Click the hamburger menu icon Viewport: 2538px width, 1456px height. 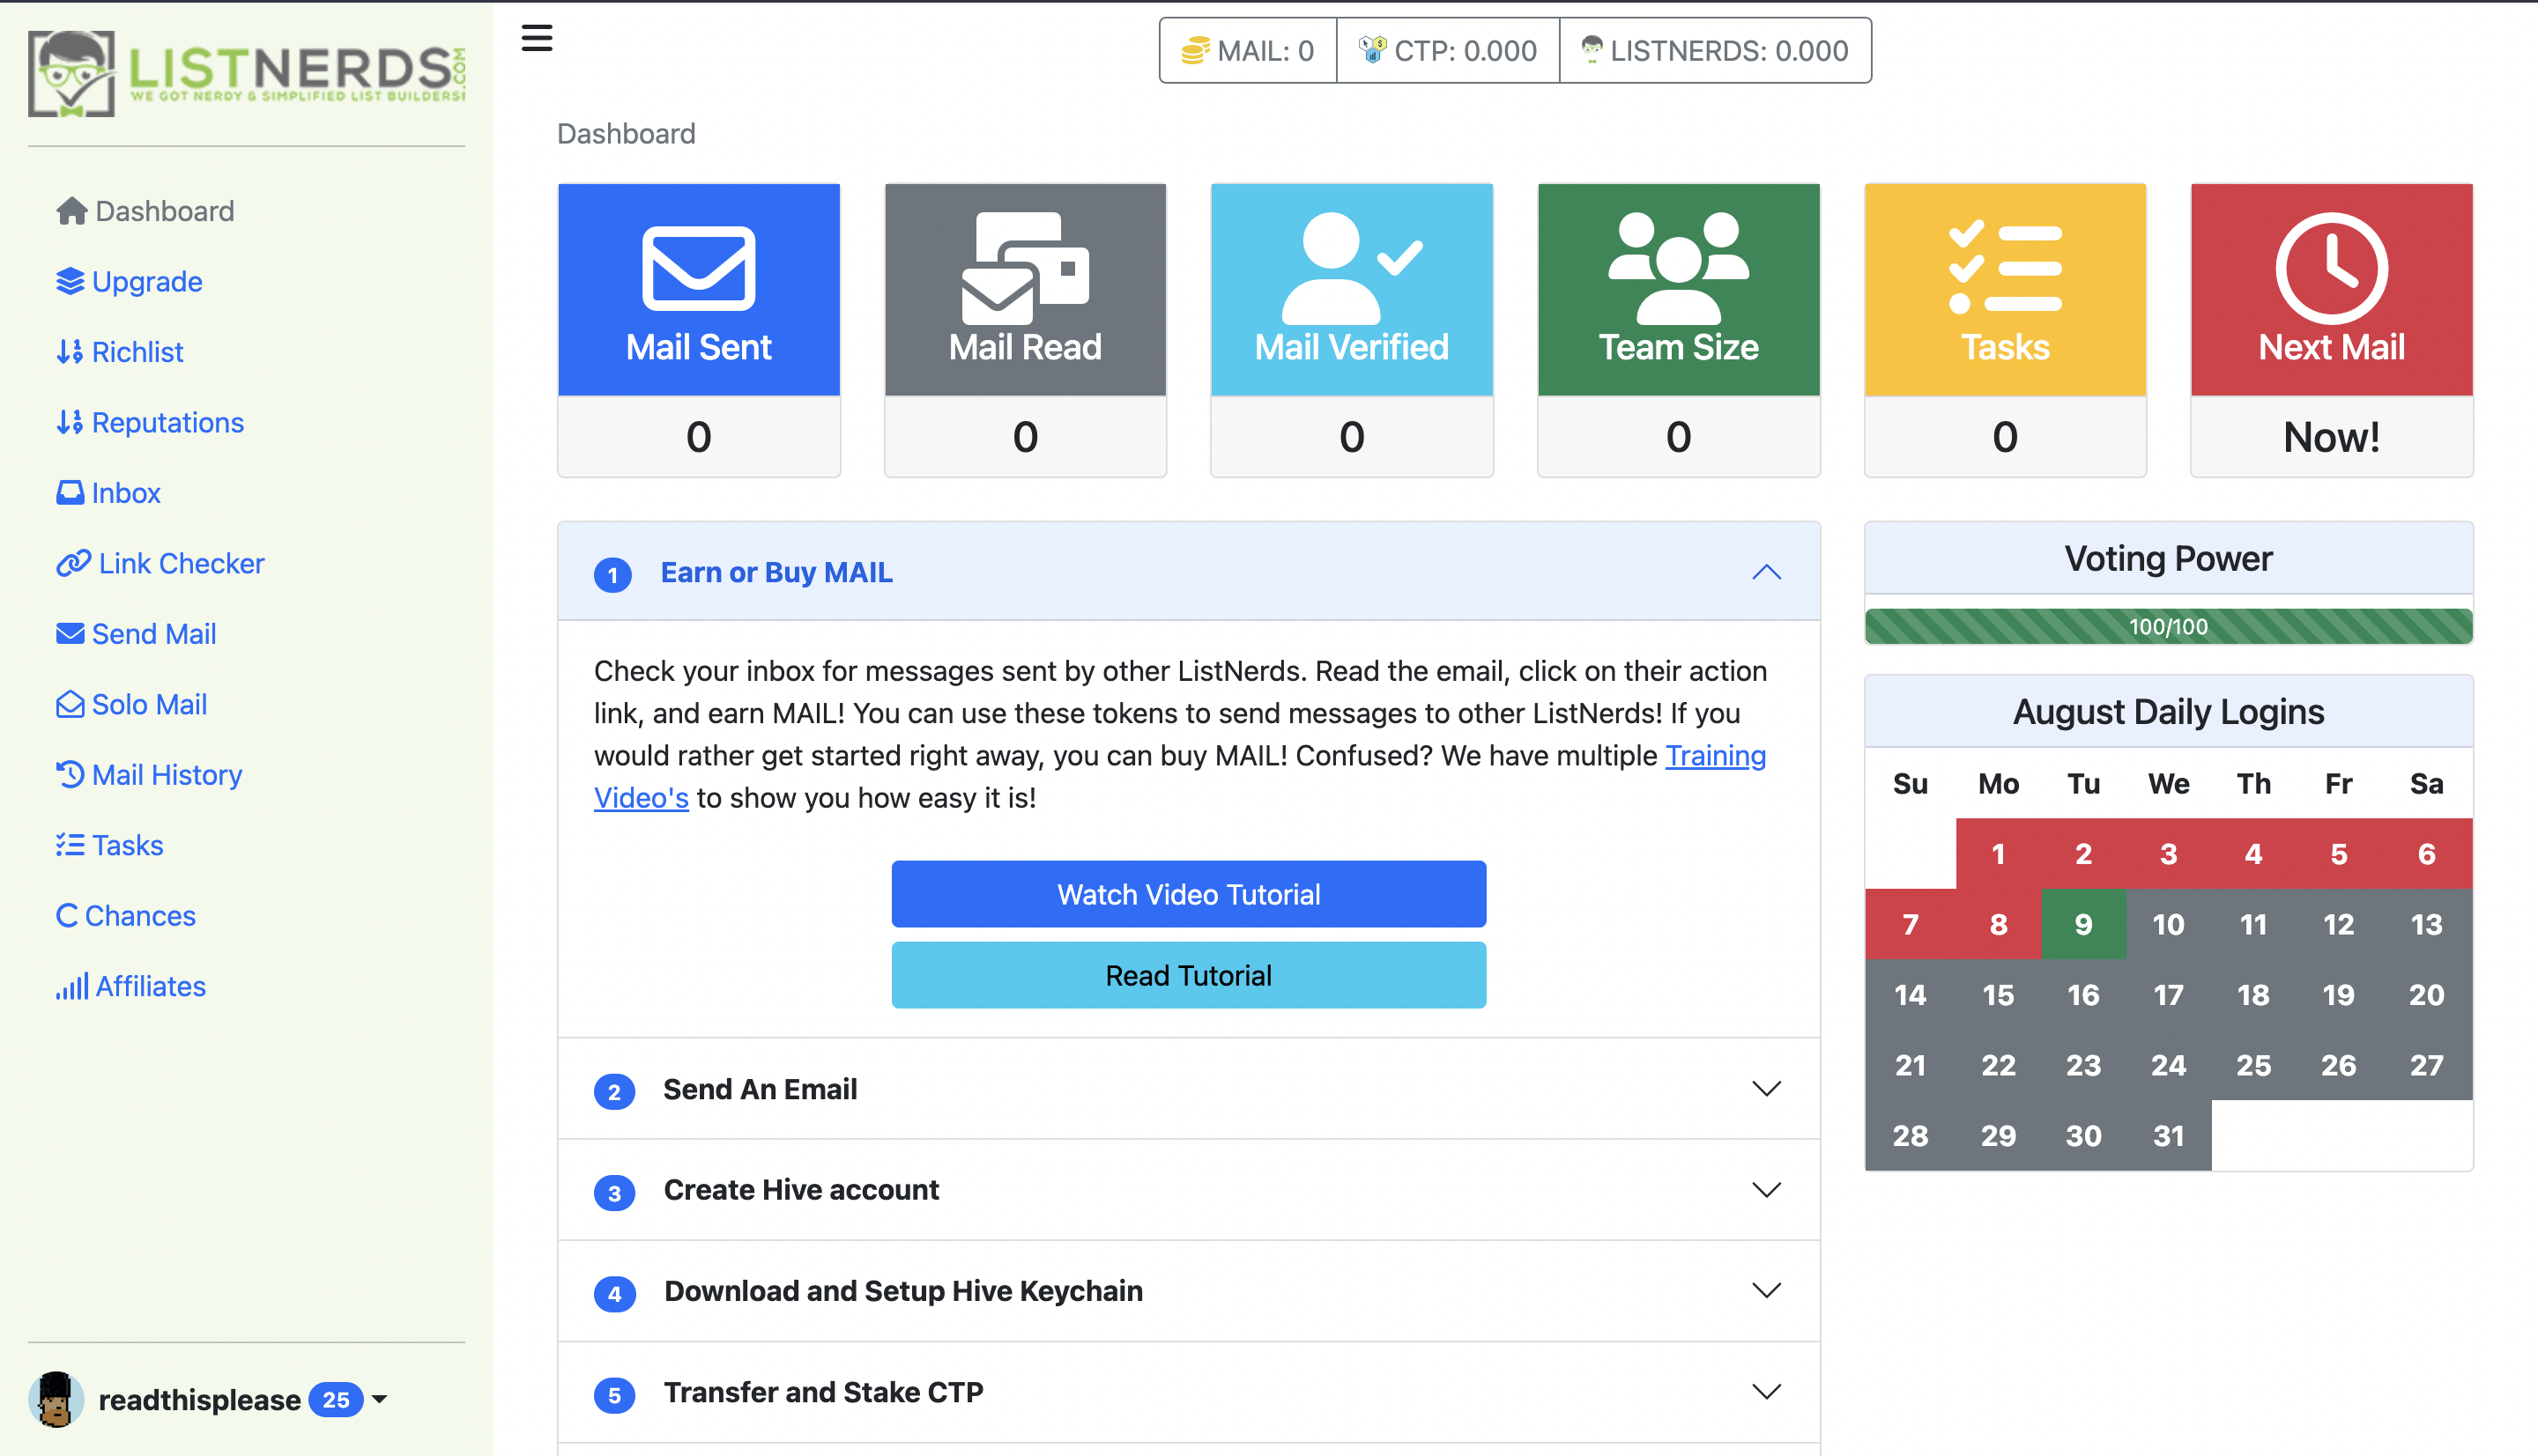(538, 38)
